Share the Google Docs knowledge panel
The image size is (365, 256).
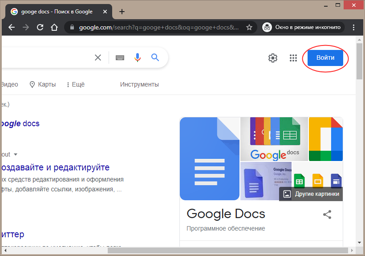[x=327, y=215]
